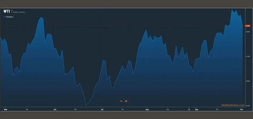Viewport: 253px width, 119px height.
Task: Open the MettisGlobal.com watermark link
Action: pyautogui.click(x=233, y=105)
